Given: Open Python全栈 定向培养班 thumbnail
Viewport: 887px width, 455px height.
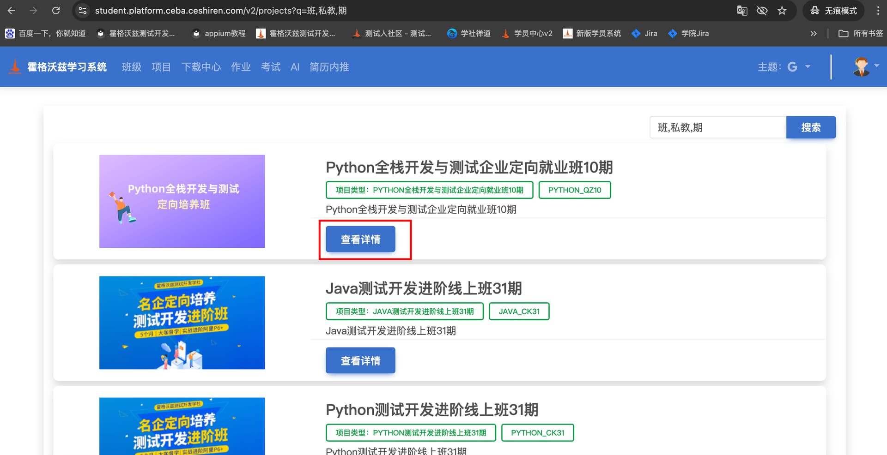Looking at the screenshot, I should pos(182,201).
